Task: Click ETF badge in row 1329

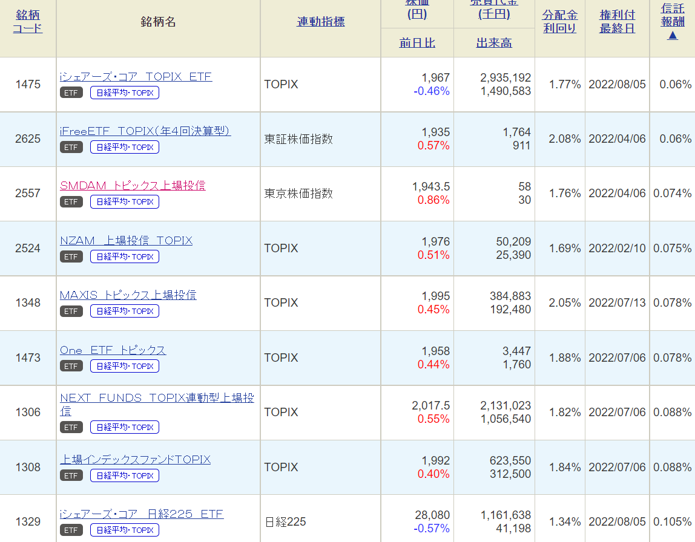Action: pyautogui.click(x=71, y=530)
